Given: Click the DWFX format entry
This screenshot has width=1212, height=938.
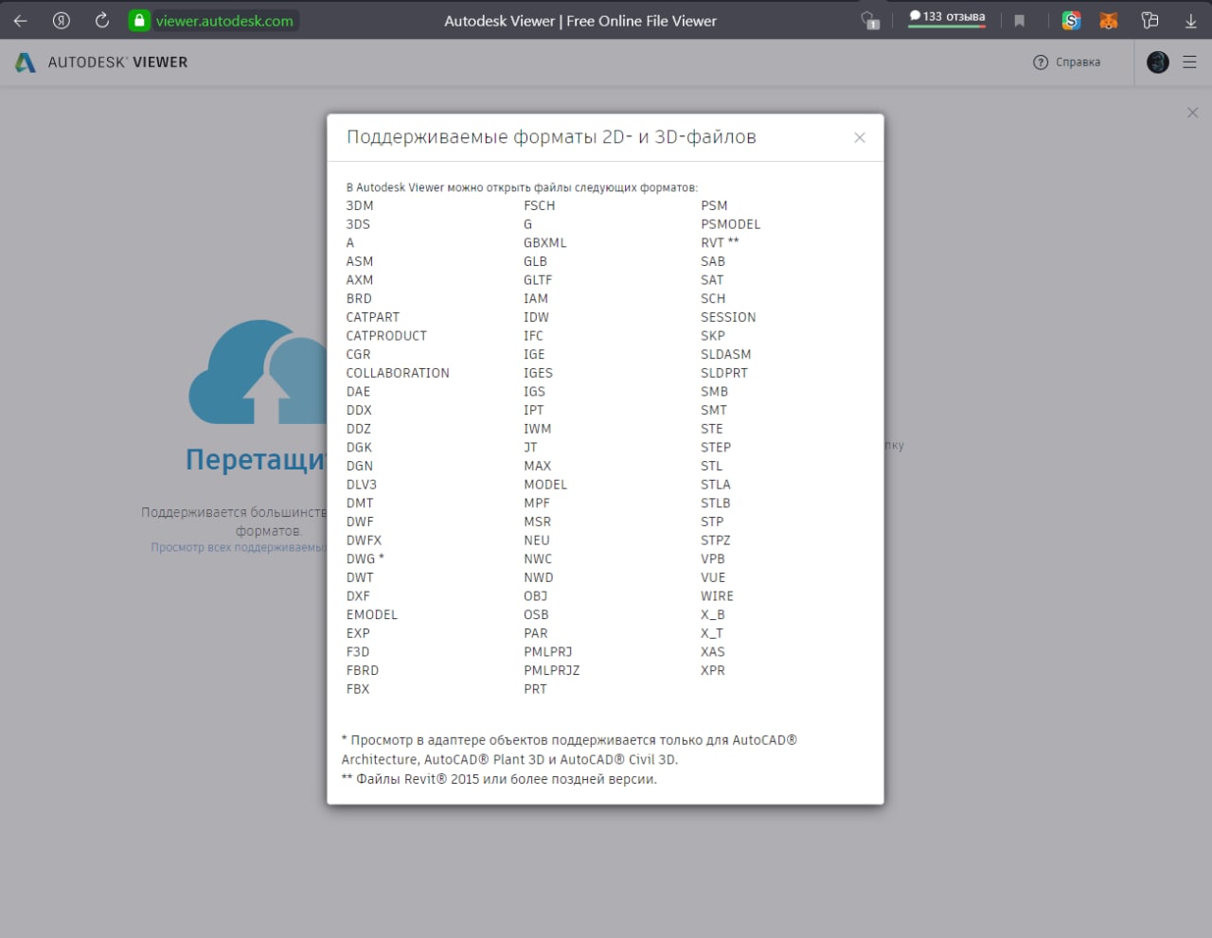Looking at the screenshot, I should click(365, 540).
